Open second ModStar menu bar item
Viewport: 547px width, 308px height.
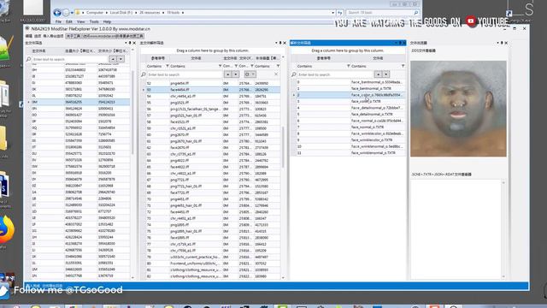point(38,36)
